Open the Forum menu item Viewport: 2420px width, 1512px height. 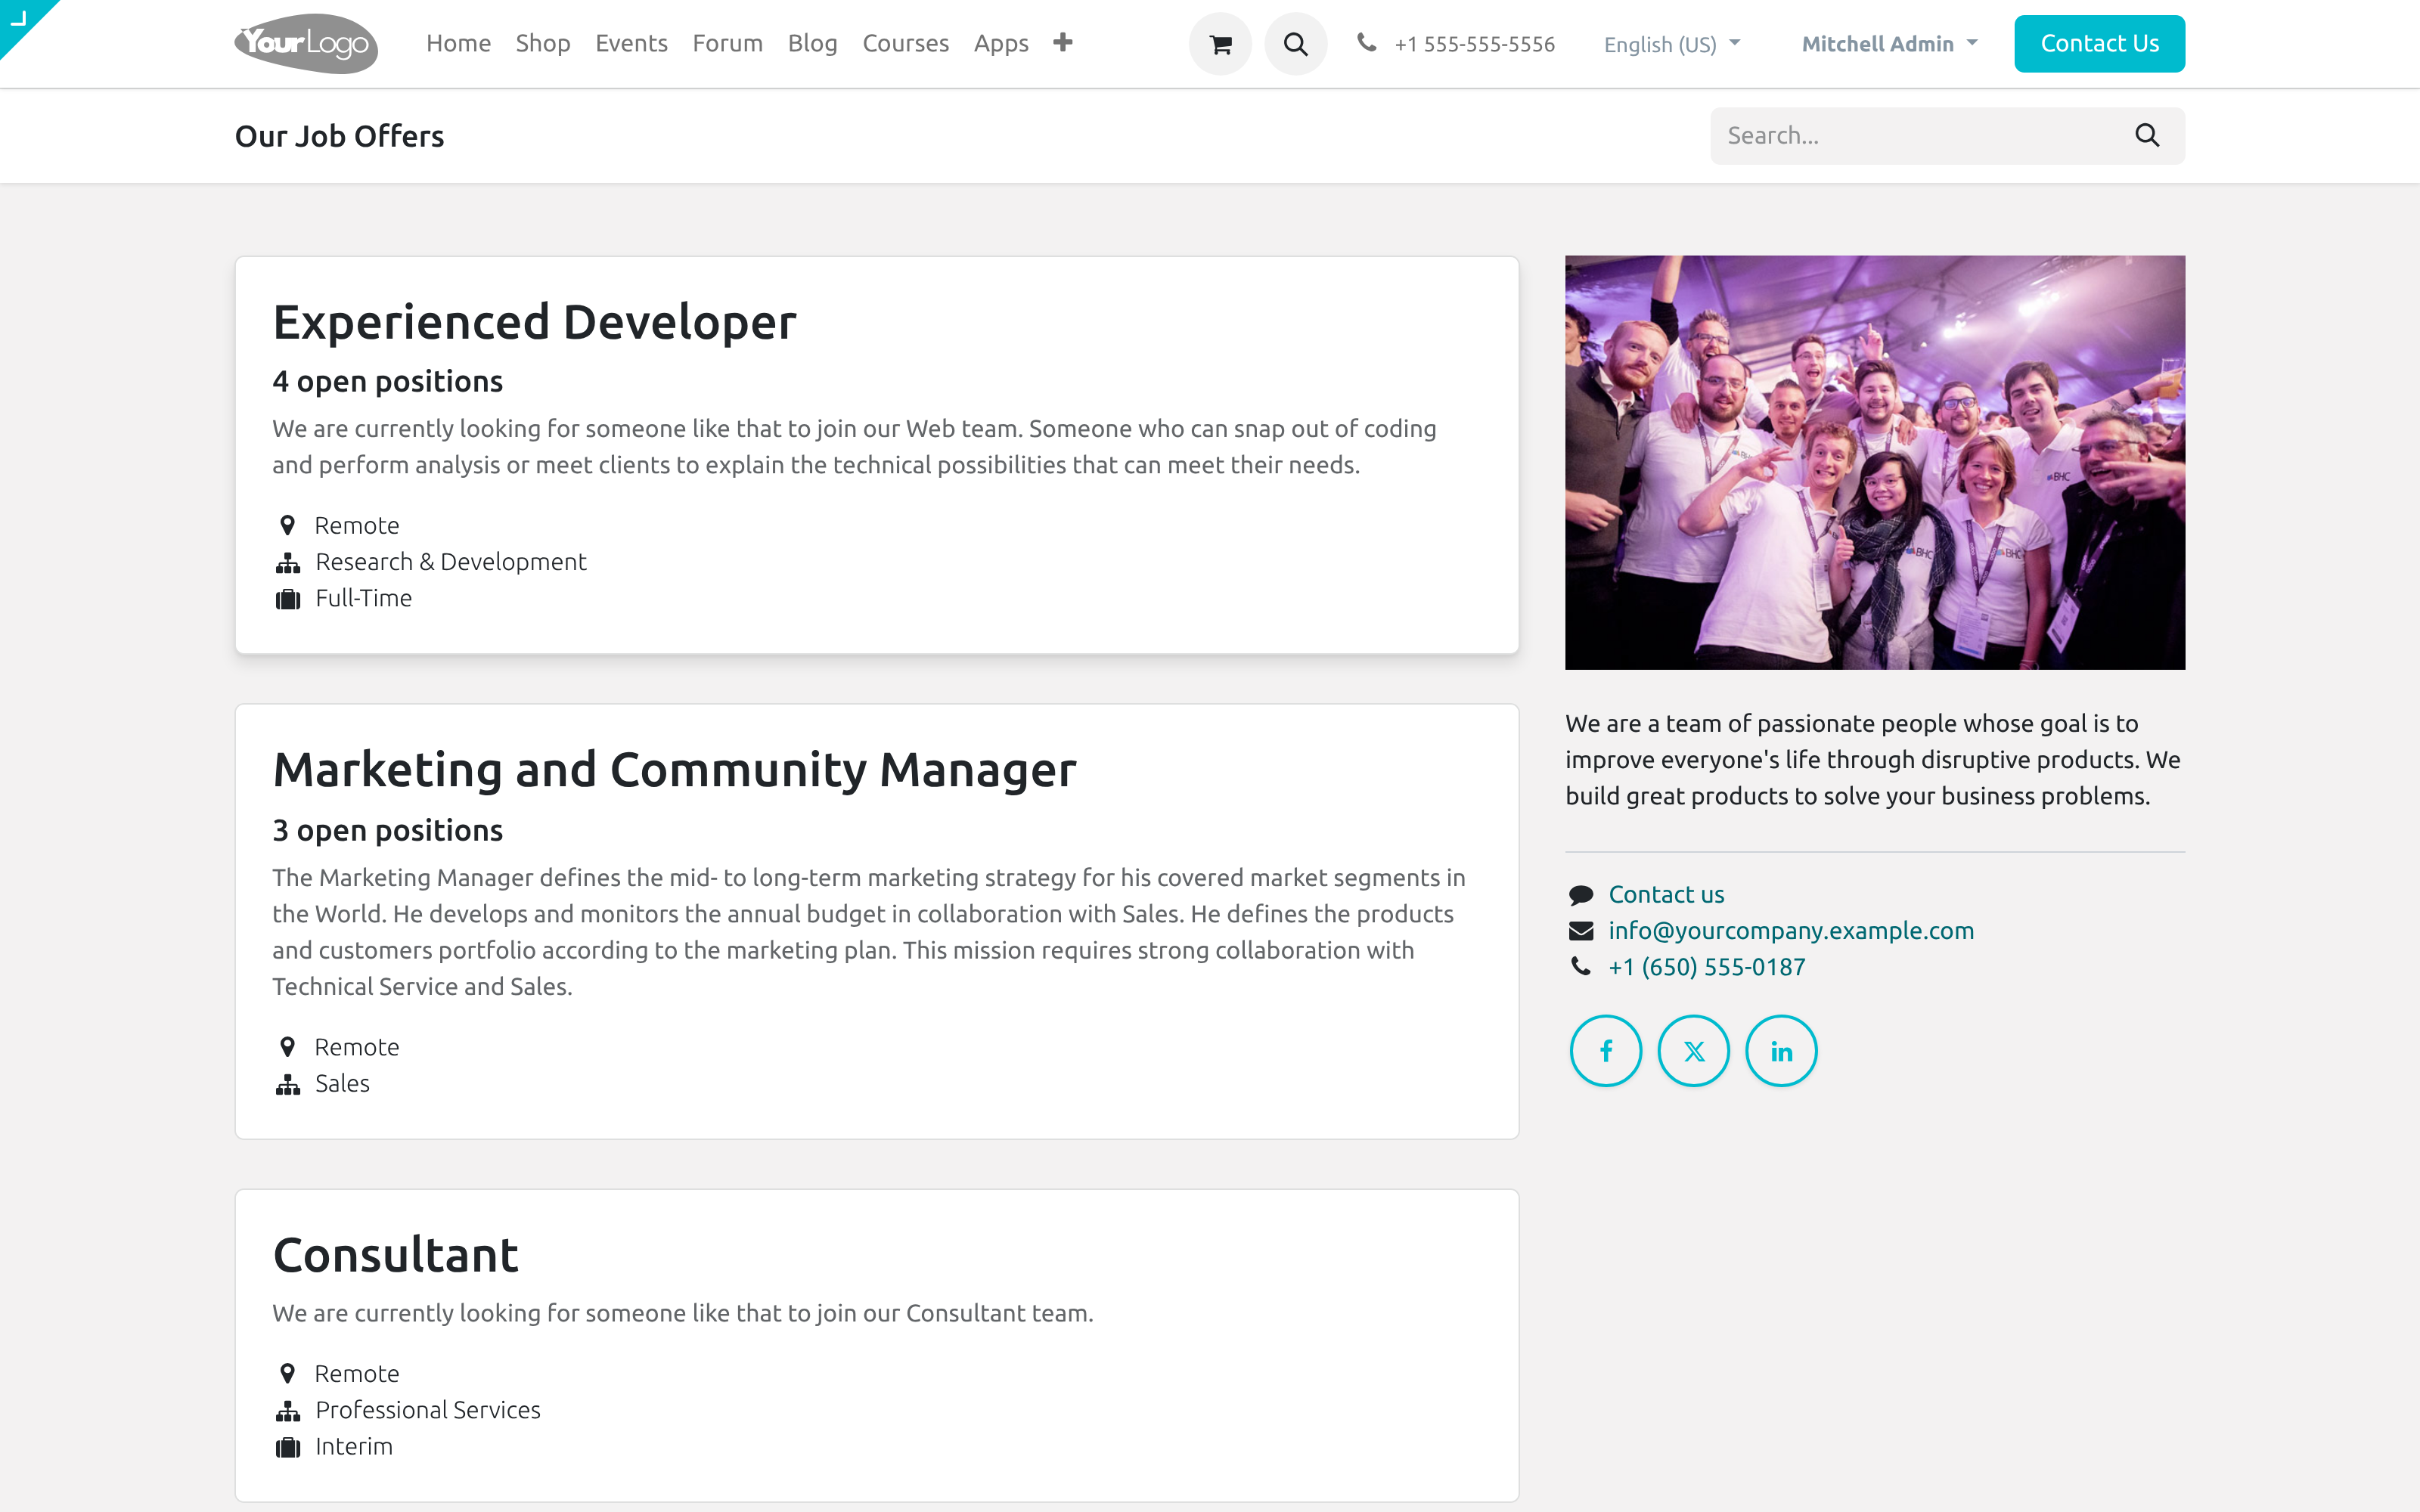pyautogui.click(x=727, y=43)
